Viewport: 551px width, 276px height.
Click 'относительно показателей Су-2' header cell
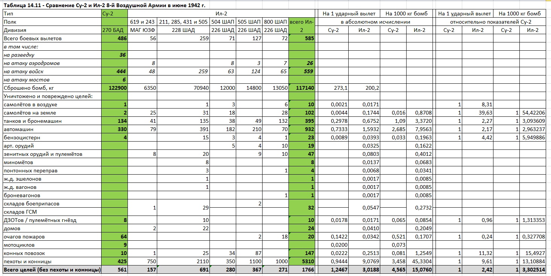coord(490,22)
